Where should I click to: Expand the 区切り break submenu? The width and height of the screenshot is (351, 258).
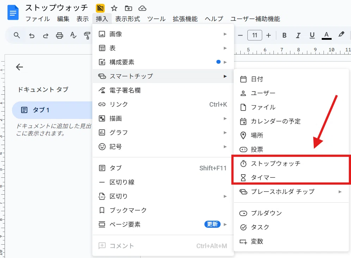pos(163,196)
